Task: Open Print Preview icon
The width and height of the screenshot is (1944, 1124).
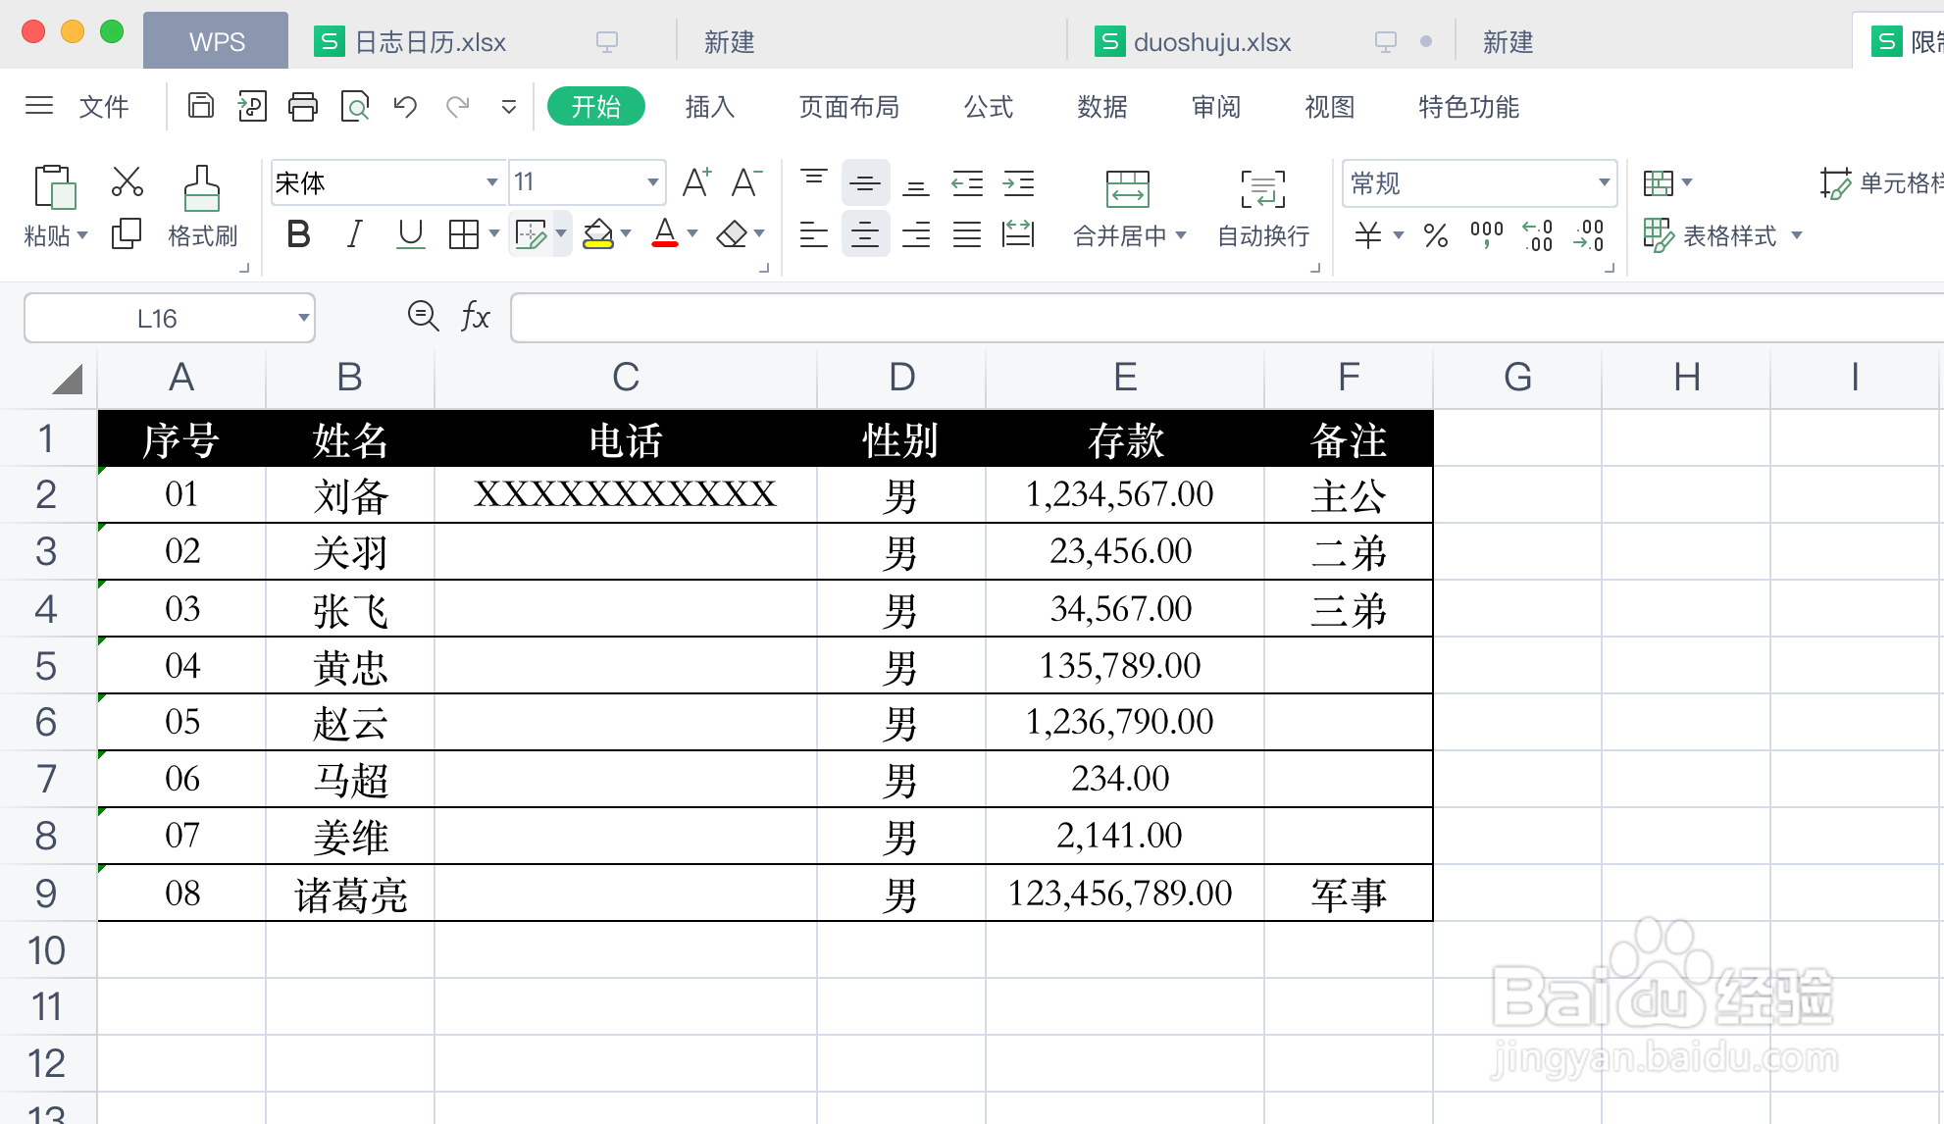Action: (x=355, y=106)
